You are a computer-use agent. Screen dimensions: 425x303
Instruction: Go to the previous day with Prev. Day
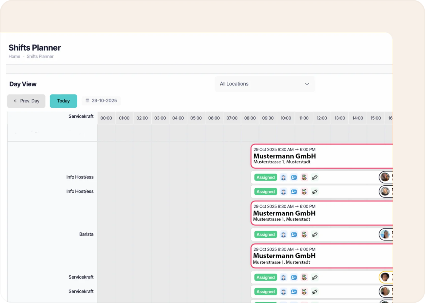point(26,101)
